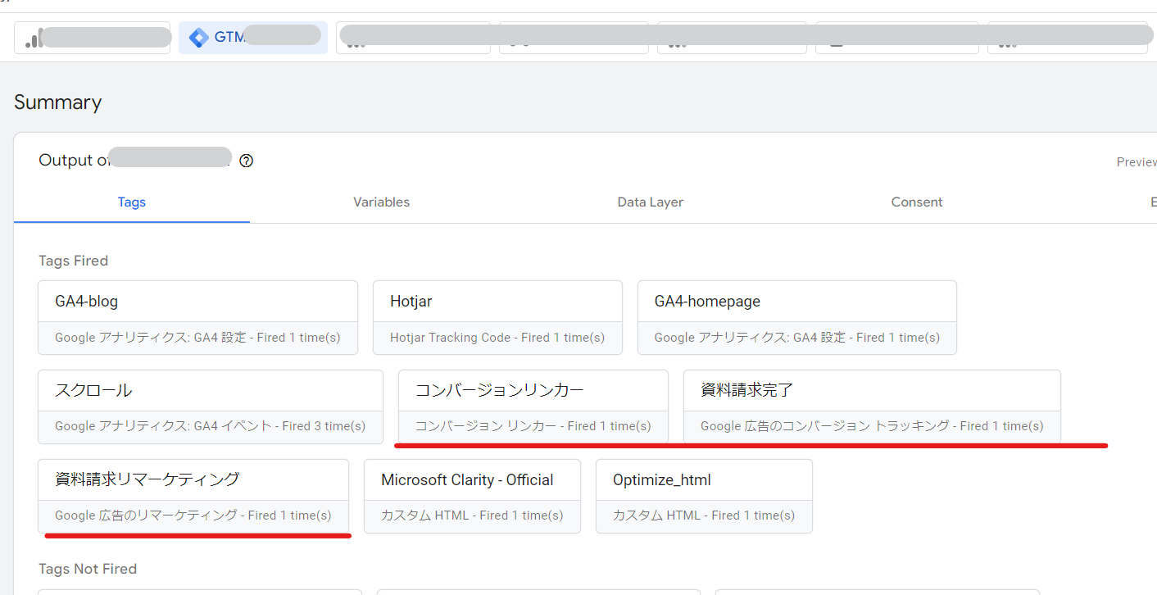This screenshot has height=595, width=1157.
Task: Switch to the Data Layer tab
Action: click(650, 202)
